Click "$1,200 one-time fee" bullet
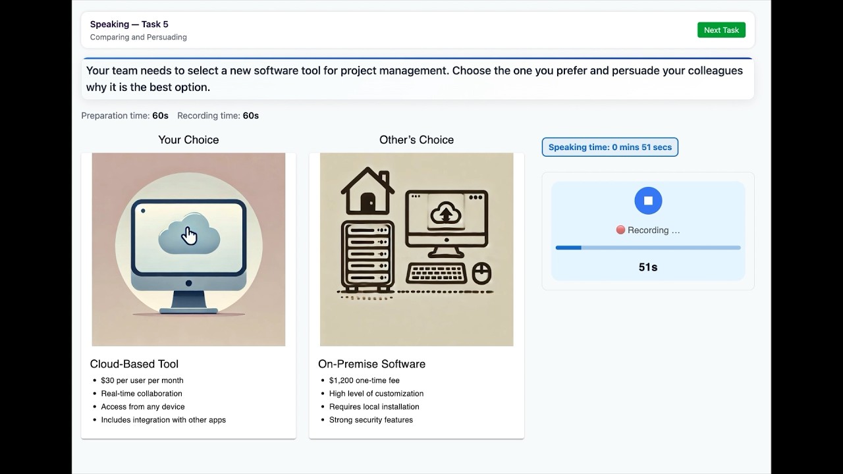Viewport: 843px width, 474px height. click(x=364, y=381)
